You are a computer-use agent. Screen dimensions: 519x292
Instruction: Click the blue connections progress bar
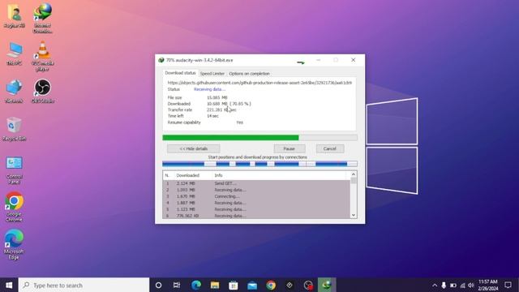point(259,164)
